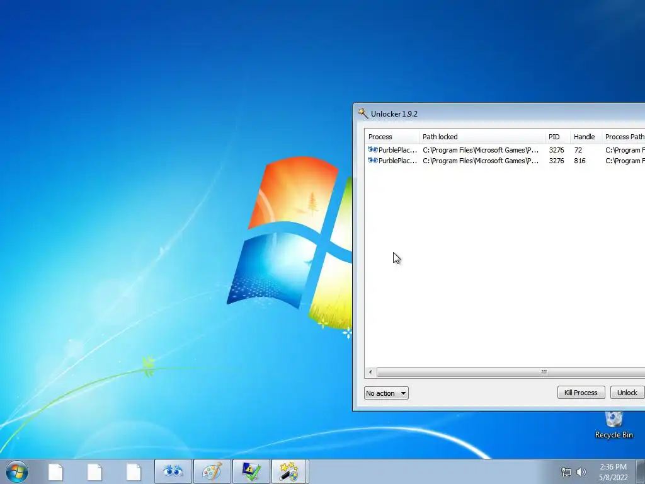Viewport: 645px width, 484px height.
Task: Open the clock showing 2:36 PM
Action: (614, 472)
